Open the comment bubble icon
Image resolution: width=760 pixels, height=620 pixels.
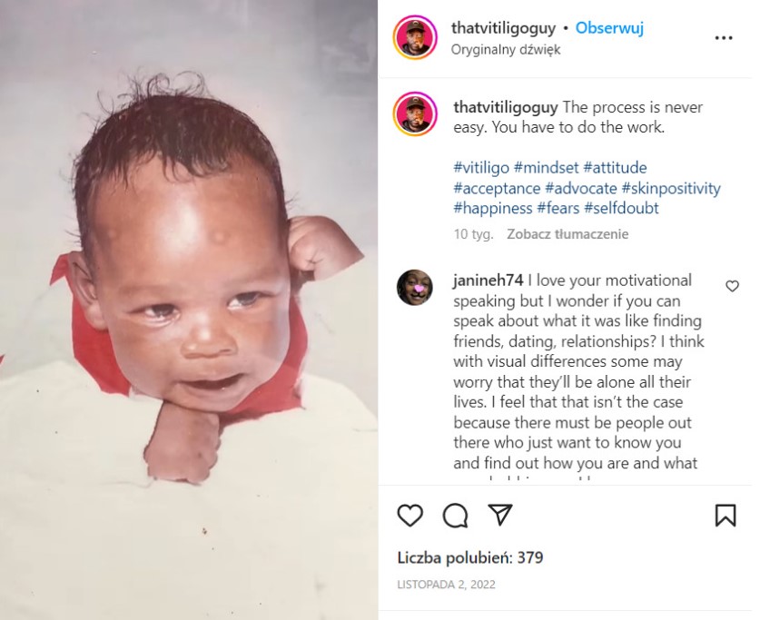[x=455, y=515]
